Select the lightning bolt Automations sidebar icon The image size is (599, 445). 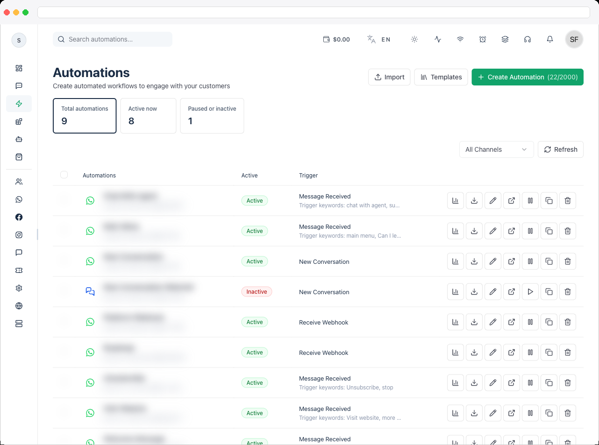pos(19,104)
